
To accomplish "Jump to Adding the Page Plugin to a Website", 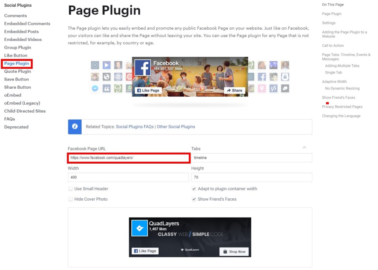I will coord(344,34).
